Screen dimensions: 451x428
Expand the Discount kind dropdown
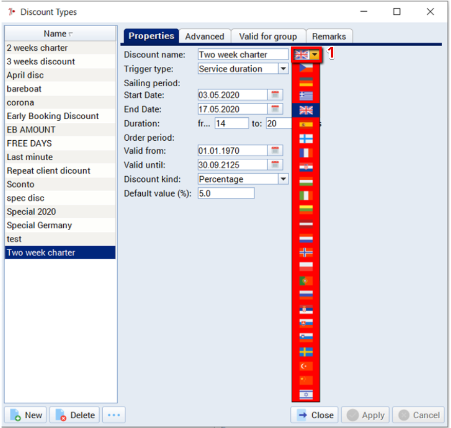pyautogui.click(x=284, y=179)
